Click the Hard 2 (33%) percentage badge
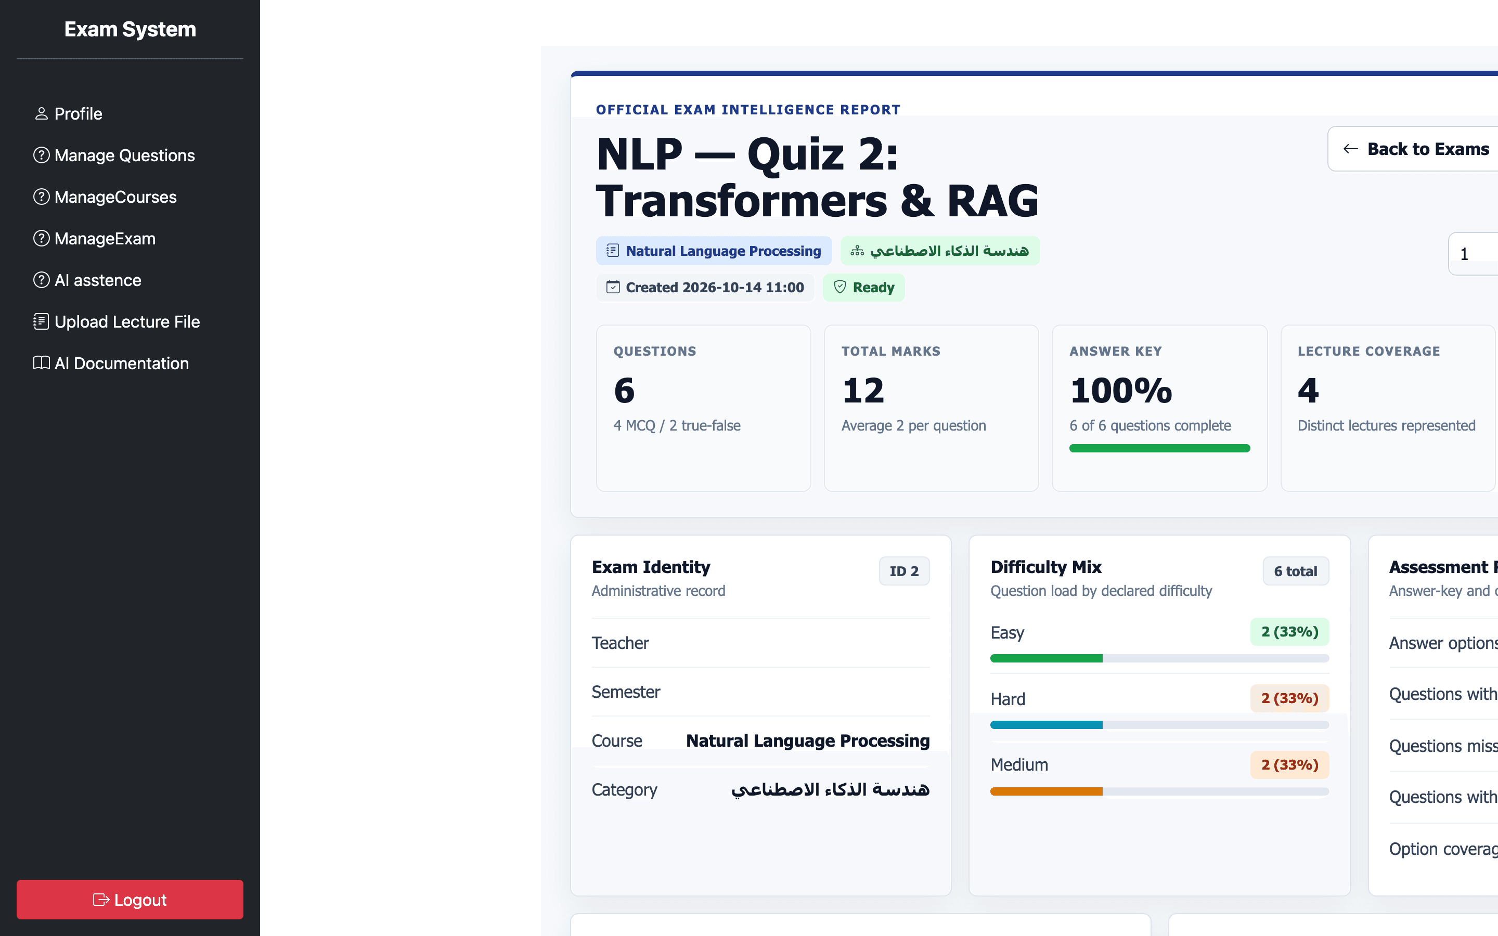This screenshot has height=936, width=1498. [x=1289, y=698]
